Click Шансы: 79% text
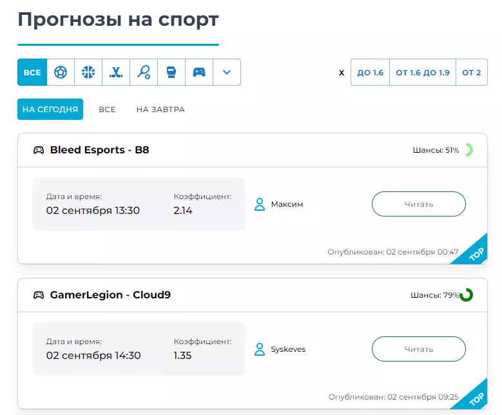The height and width of the screenshot is (415, 502). (x=435, y=295)
